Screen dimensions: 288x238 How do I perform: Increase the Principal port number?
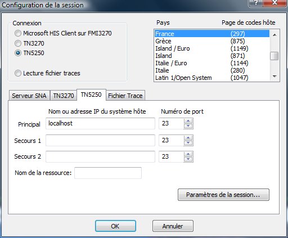188,121
